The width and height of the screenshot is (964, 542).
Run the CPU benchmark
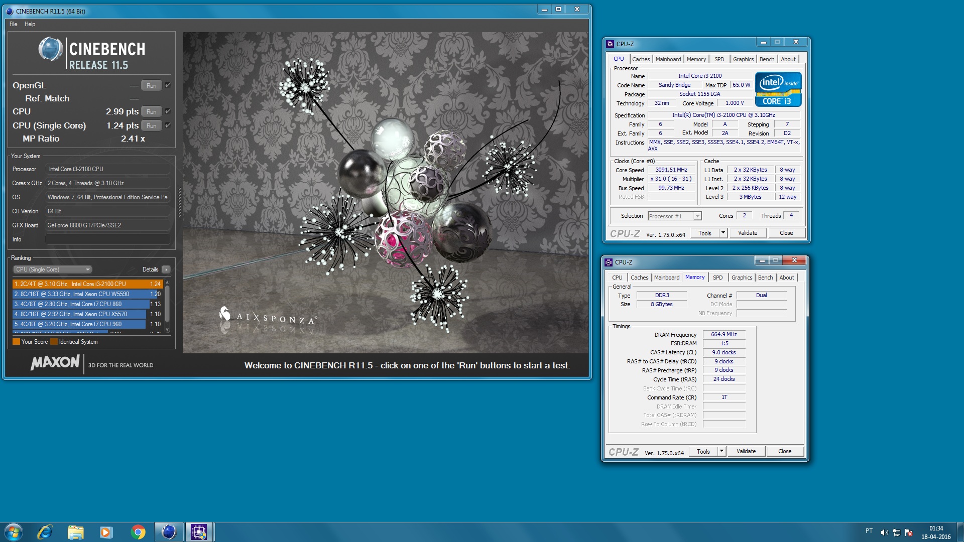152,111
